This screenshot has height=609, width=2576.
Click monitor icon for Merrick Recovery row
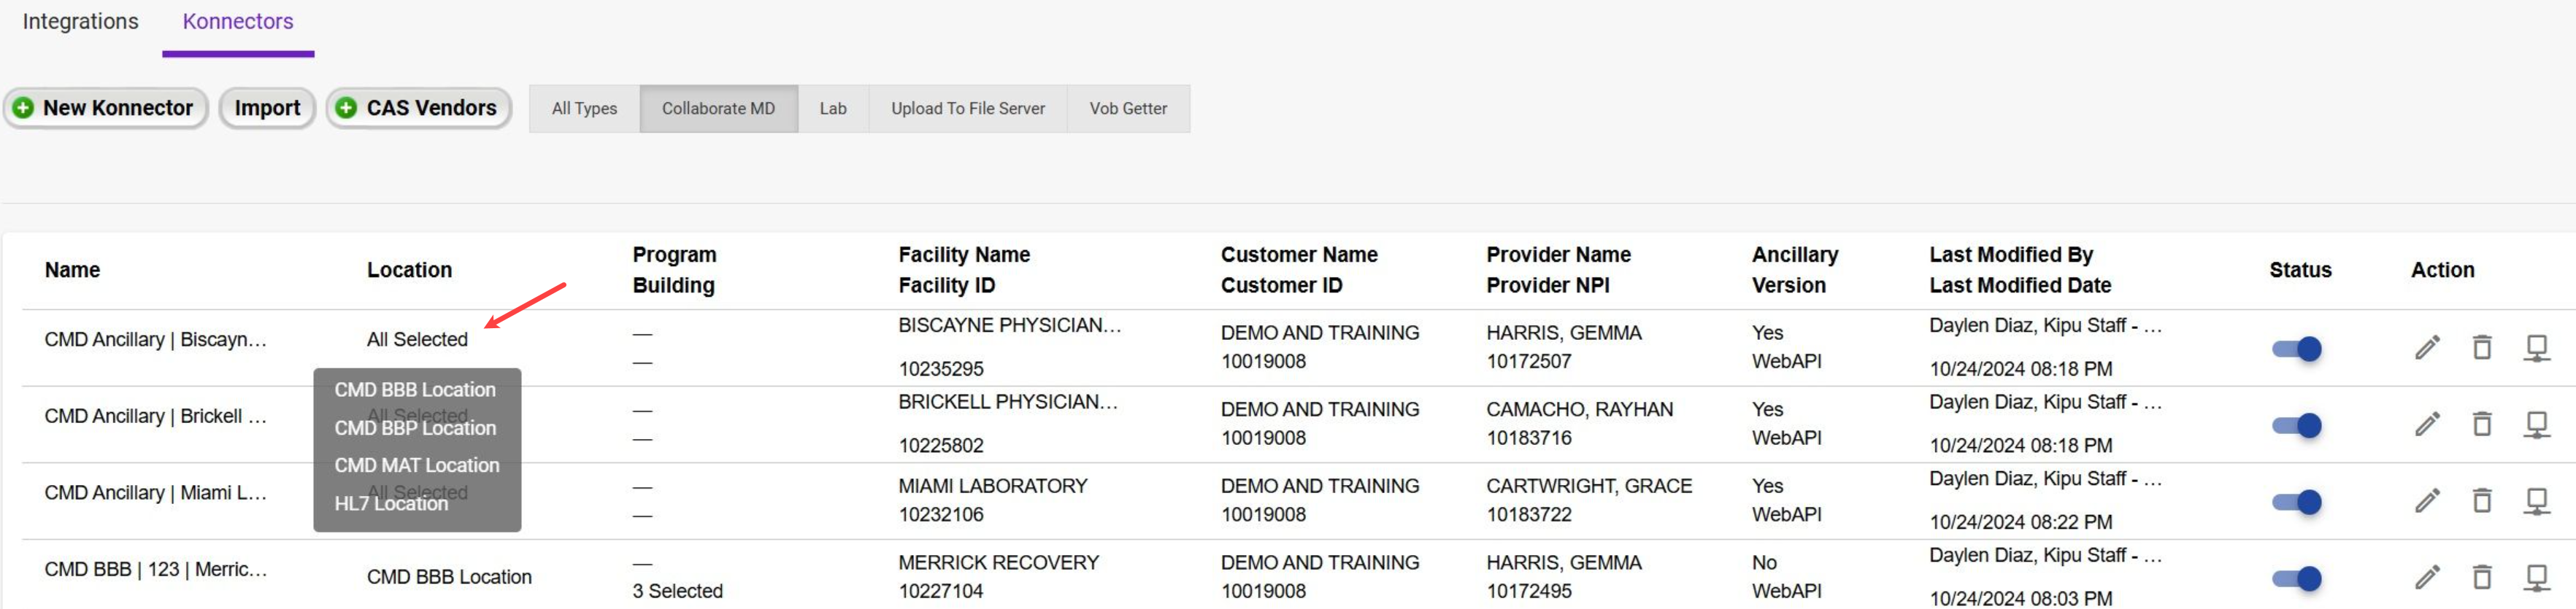(x=2536, y=577)
